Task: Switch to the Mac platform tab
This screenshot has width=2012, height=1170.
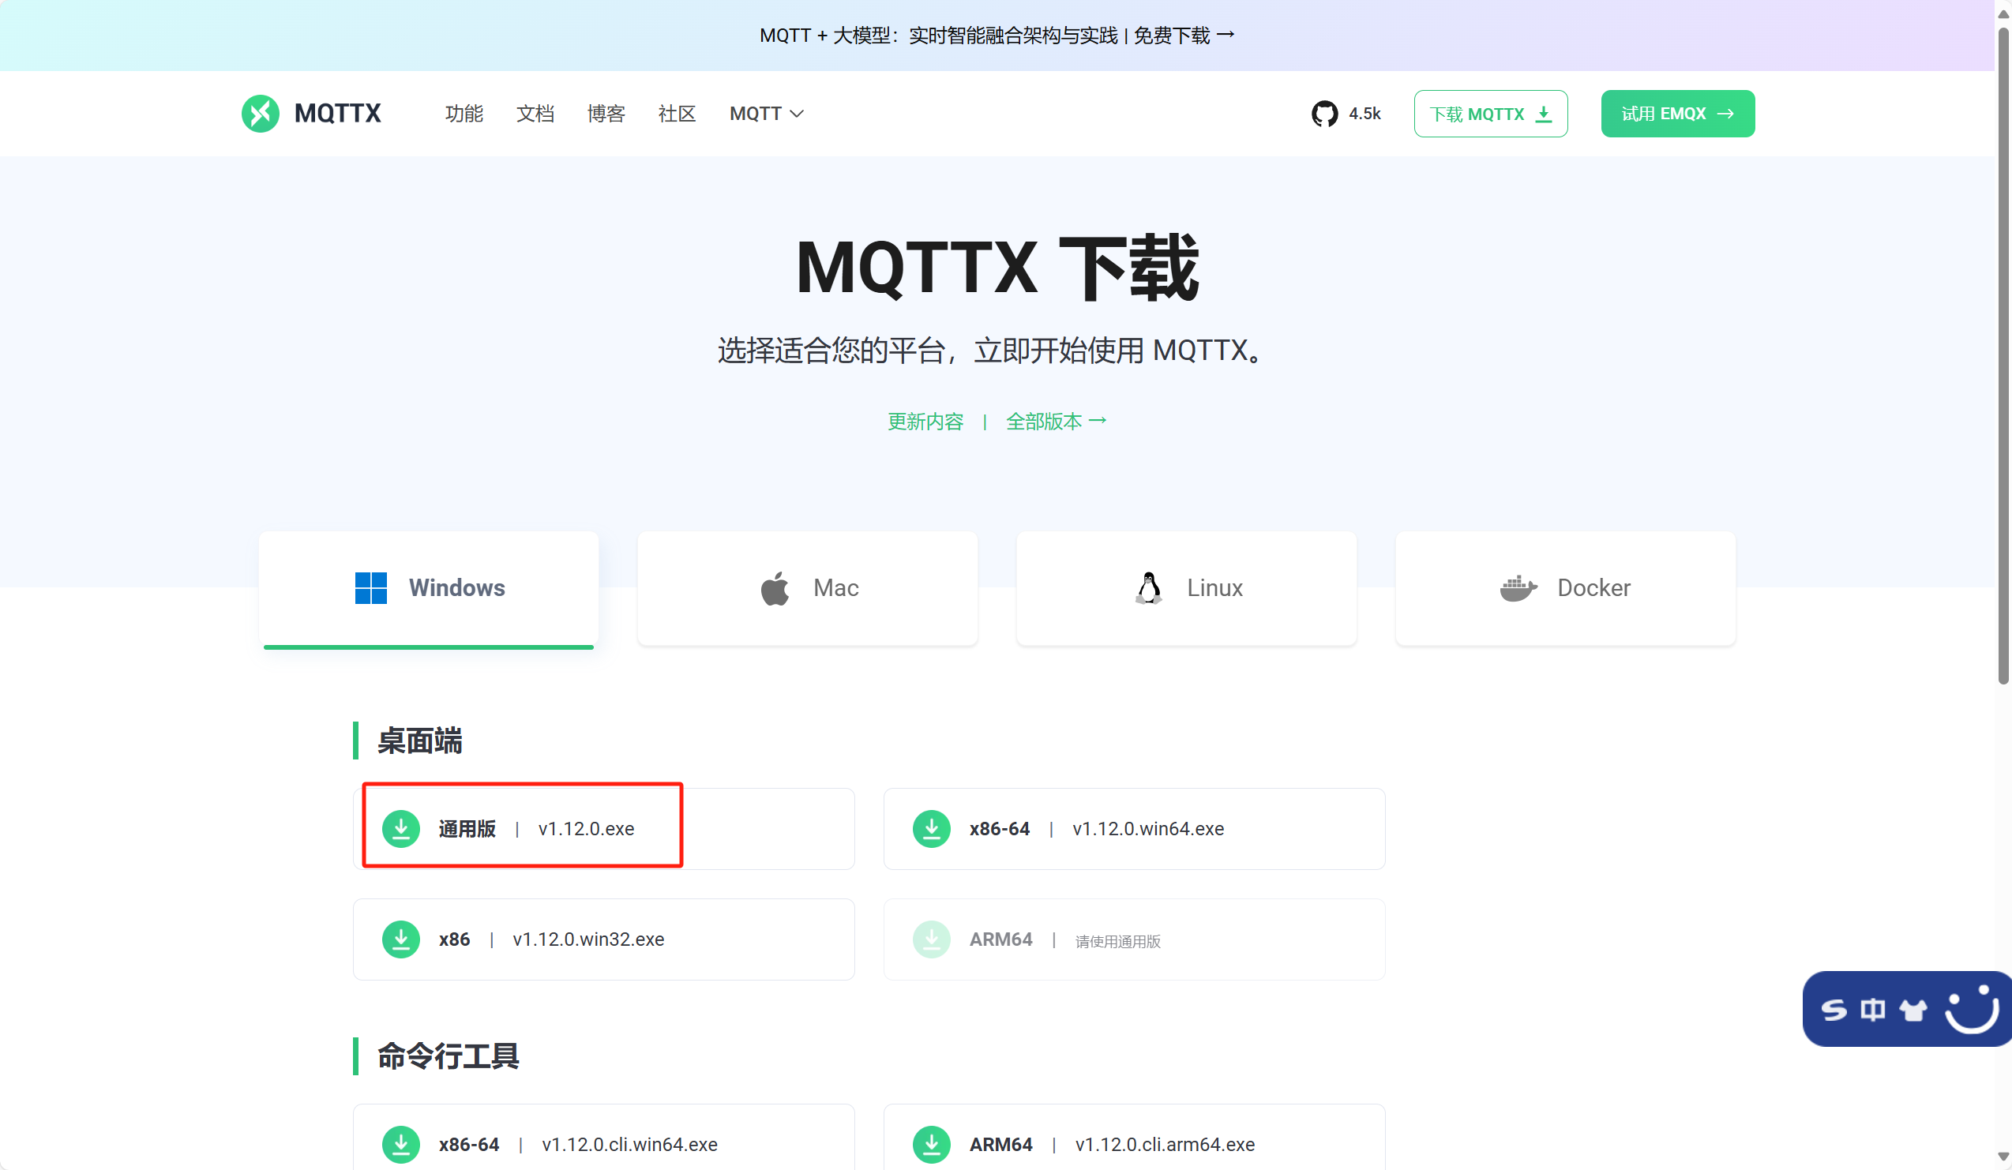Action: [x=807, y=588]
